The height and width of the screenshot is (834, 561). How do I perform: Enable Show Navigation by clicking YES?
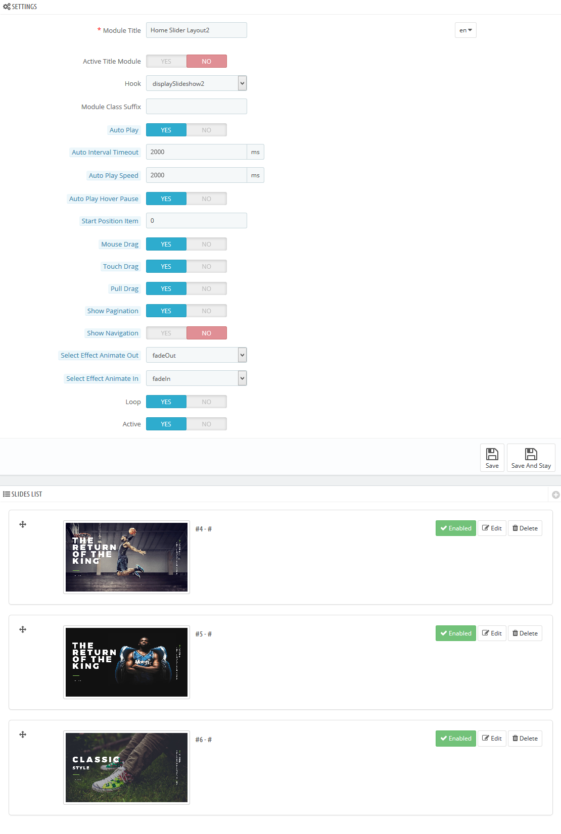[166, 333]
